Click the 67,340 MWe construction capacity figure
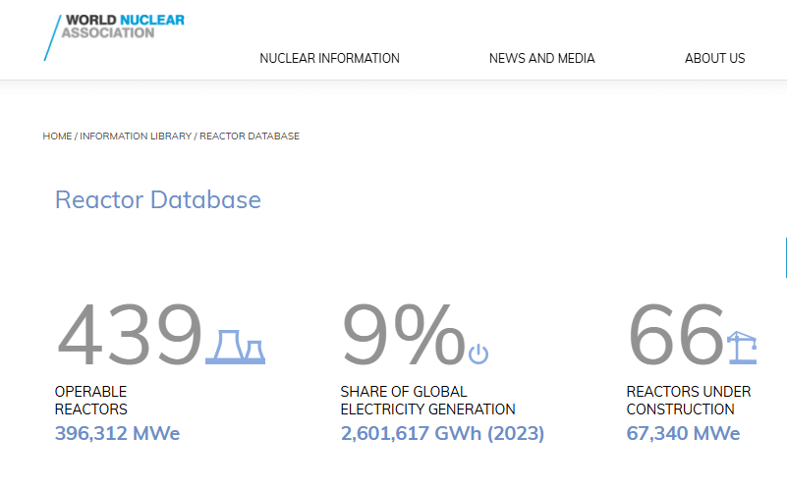This screenshot has height=491, width=787. click(x=683, y=433)
